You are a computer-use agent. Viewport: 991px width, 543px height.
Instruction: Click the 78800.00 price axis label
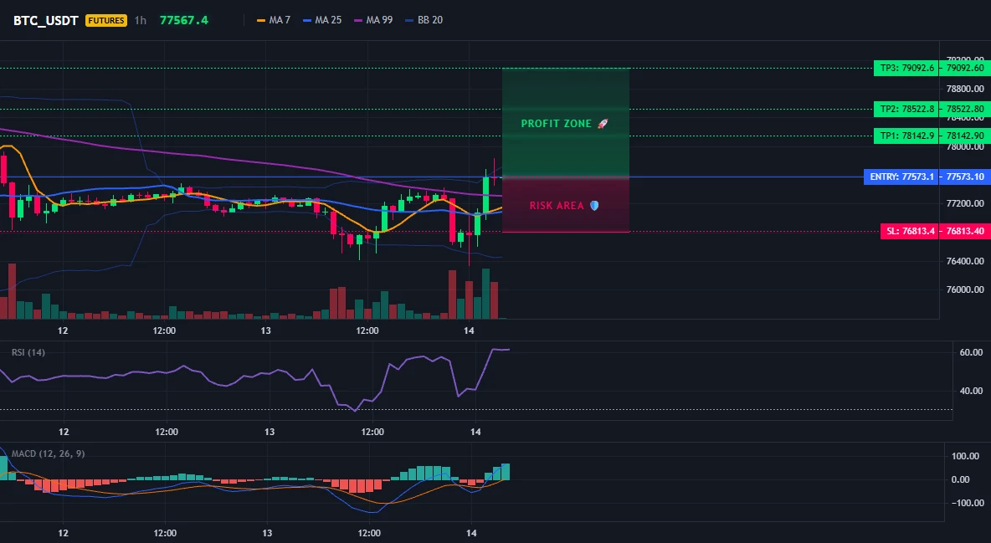coord(965,89)
